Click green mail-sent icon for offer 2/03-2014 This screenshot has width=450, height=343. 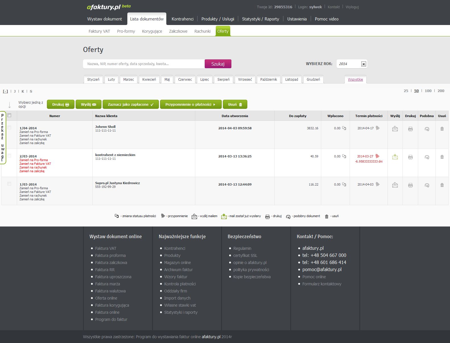(395, 157)
